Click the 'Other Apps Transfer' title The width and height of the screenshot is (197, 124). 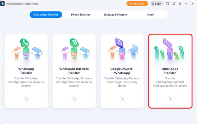tap(170, 71)
